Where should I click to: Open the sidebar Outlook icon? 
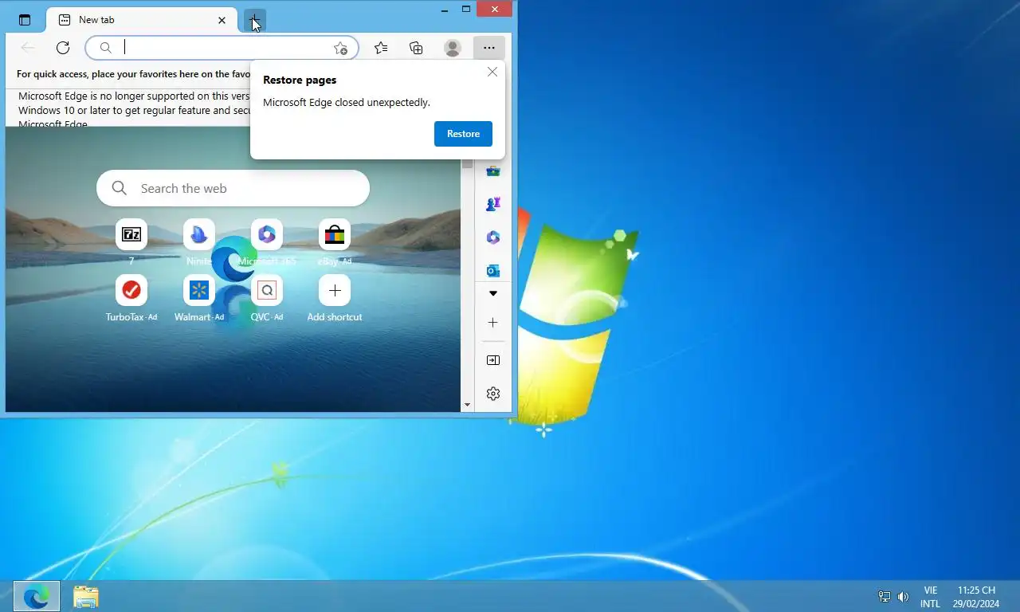(493, 271)
